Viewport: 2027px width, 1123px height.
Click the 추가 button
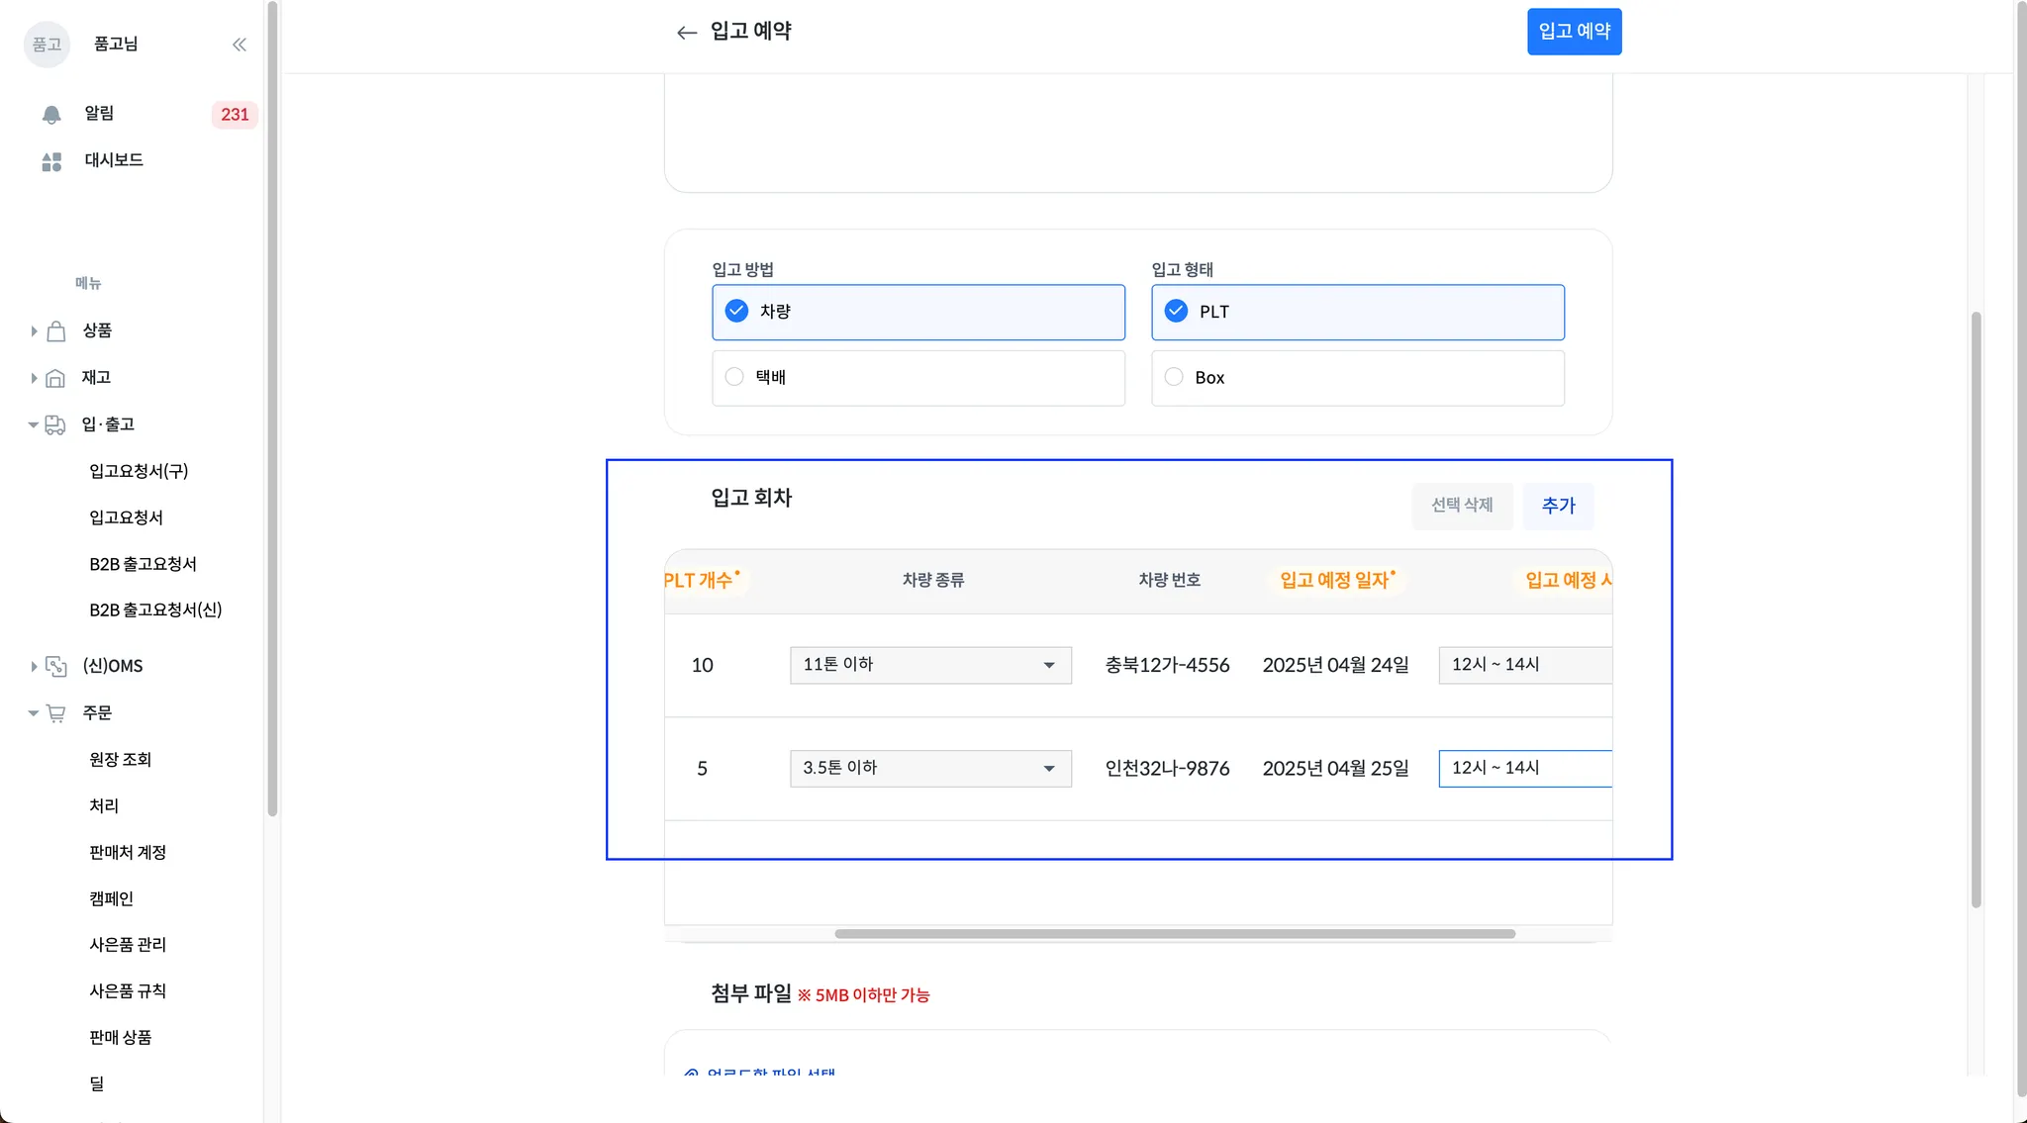(1558, 506)
